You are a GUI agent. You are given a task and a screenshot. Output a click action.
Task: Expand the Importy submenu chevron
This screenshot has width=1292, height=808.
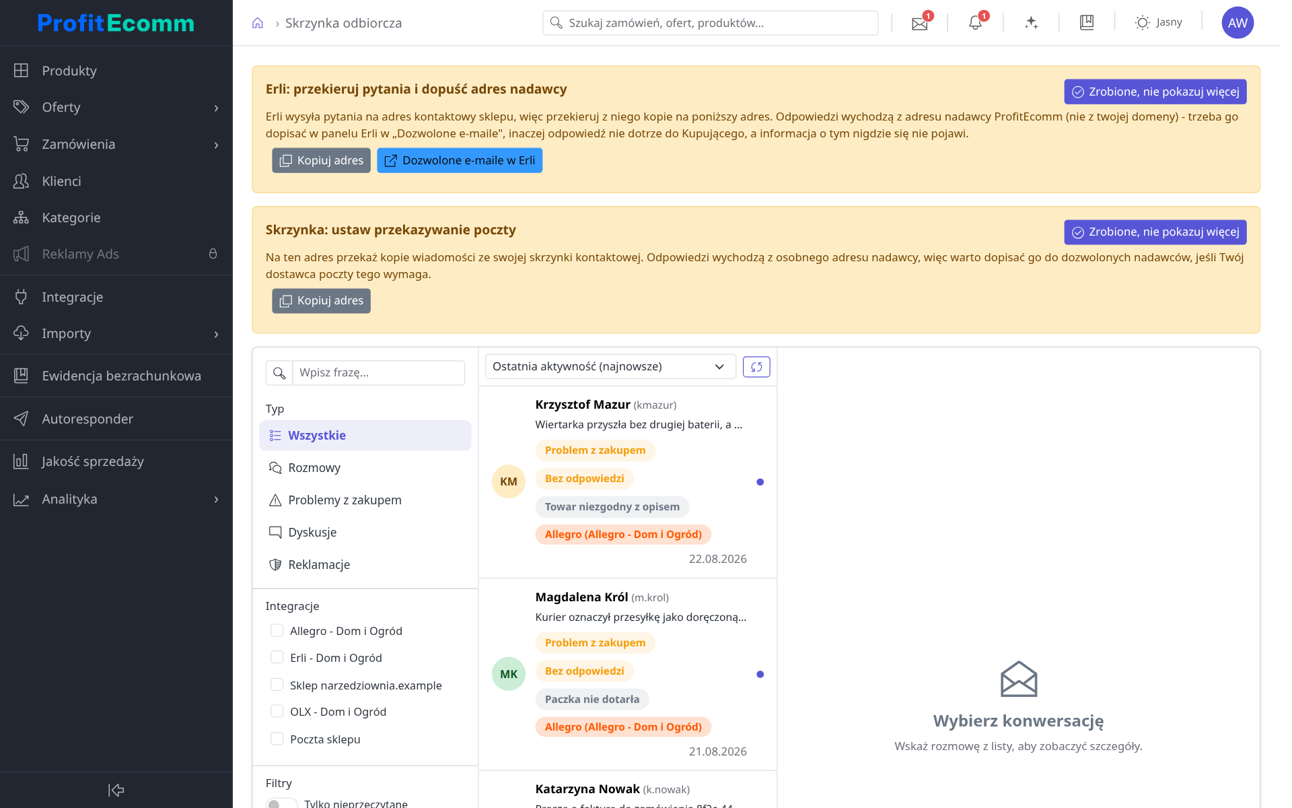pyautogui.click(x=216, y=334)
